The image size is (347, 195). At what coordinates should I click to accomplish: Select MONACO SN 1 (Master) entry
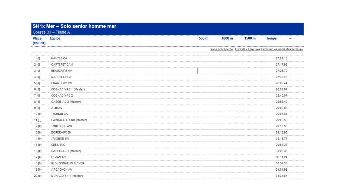[67, 176]
